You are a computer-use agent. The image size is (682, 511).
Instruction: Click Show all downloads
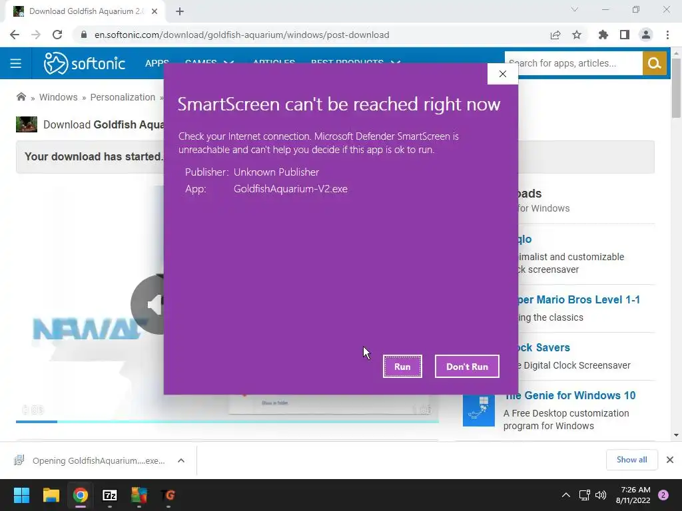click(x=631, y=460)
